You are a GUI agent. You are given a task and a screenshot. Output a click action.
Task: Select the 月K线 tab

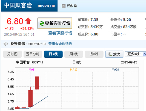click(94, 54)
